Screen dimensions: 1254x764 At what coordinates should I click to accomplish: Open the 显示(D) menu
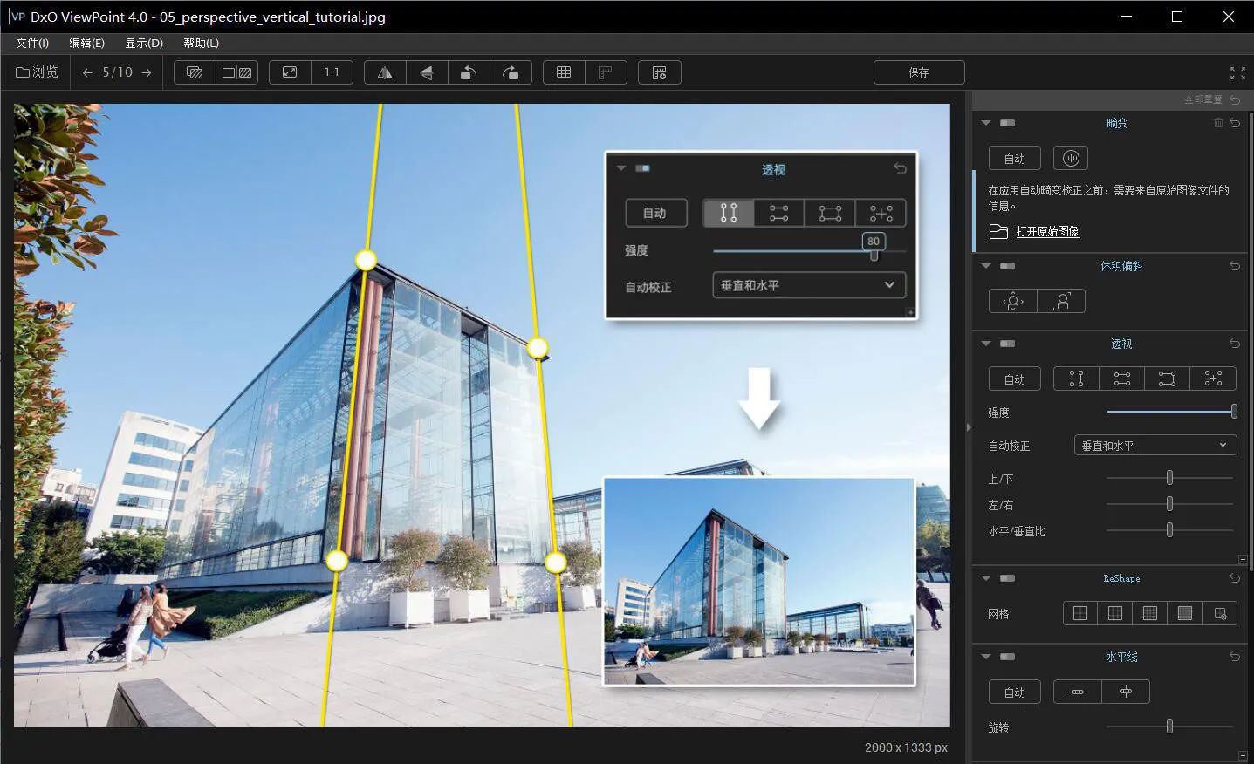(x=143, y=43)
